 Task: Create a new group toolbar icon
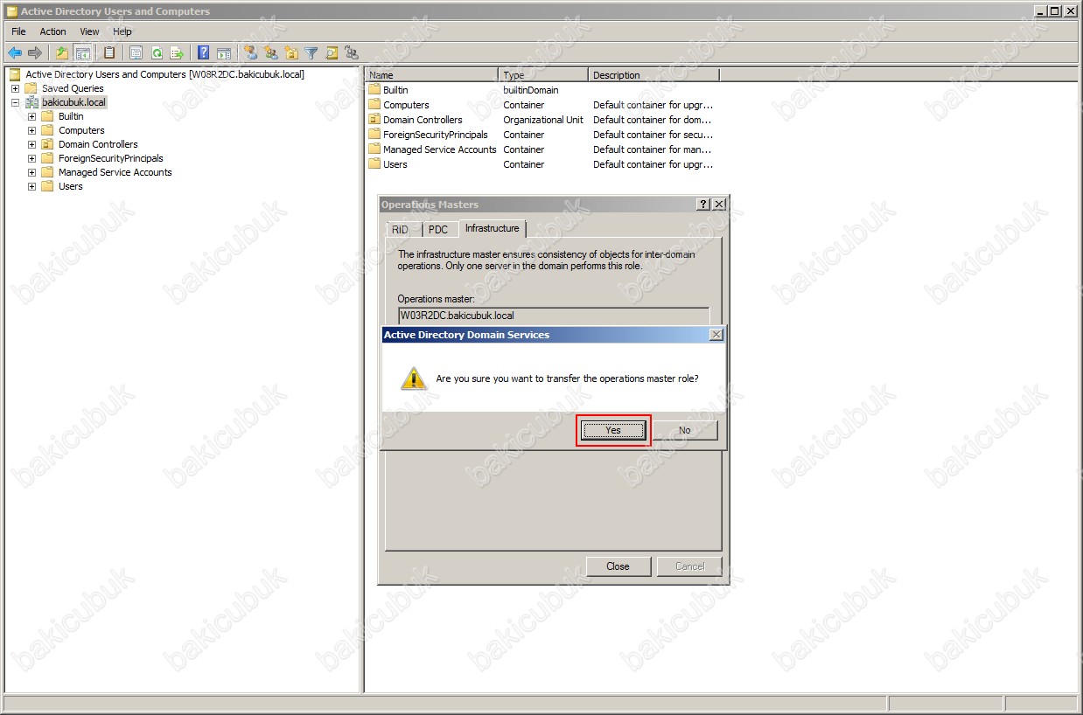(271, 53)
